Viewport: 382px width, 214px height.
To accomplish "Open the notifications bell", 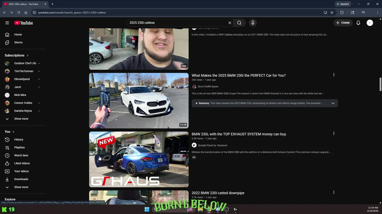I will coord(358,23).
